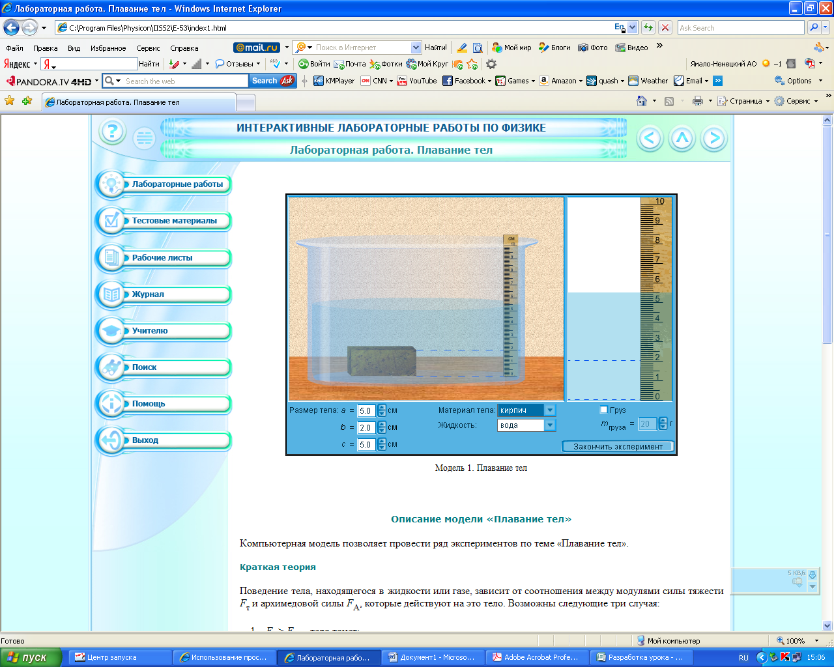Image resolution: width=834 pixels, height=667 pixels.
Task: Open Мой Круг on Yandex toolbar
Action: pos(427,64)
